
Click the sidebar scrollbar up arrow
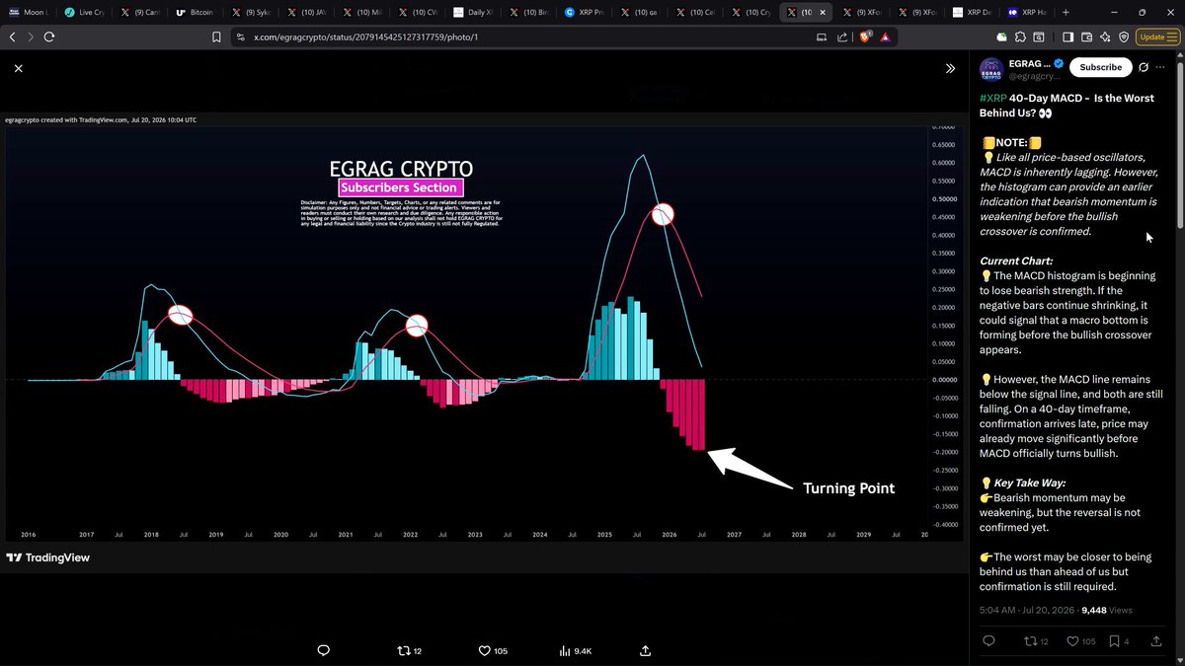coord(1180,55)
